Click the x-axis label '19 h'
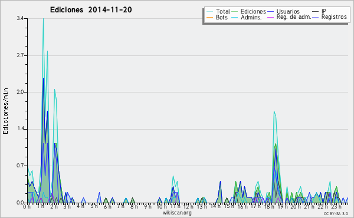Image resolution: width=354 pixels, height=218 pixels. click(283, 207)
